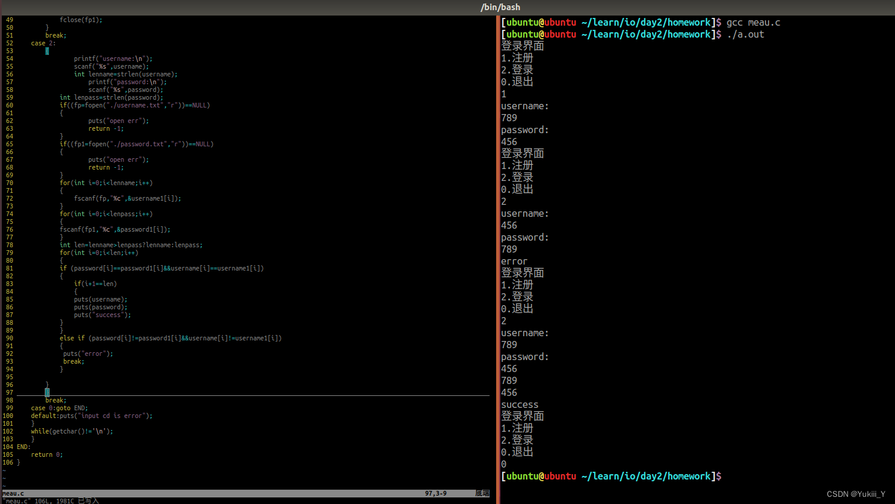Click the empty last shell prompt line
Viewport: 895px width, 504px height.
coord(611,477)
